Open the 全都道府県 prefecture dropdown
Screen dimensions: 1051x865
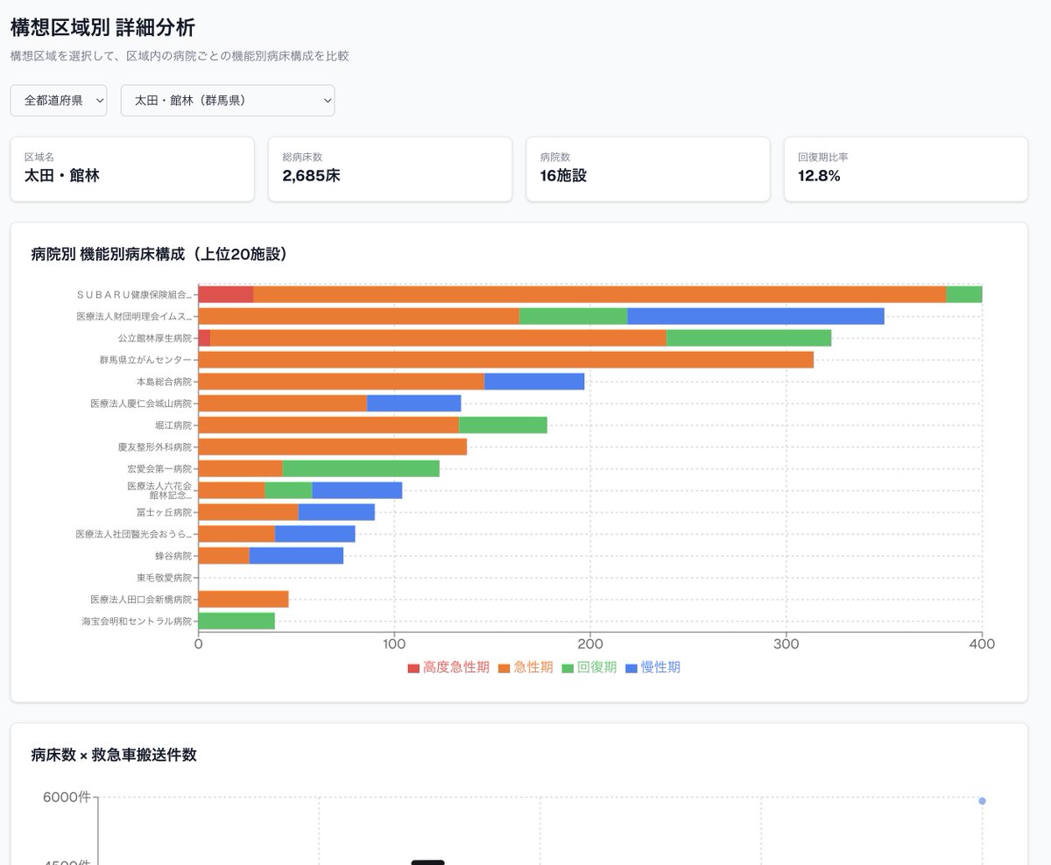pos(59,100)
